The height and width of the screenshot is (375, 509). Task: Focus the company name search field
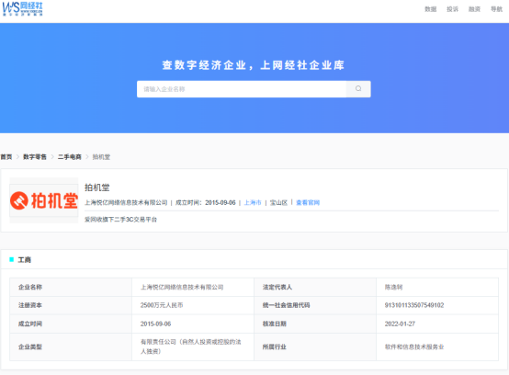tap(242, 89)
